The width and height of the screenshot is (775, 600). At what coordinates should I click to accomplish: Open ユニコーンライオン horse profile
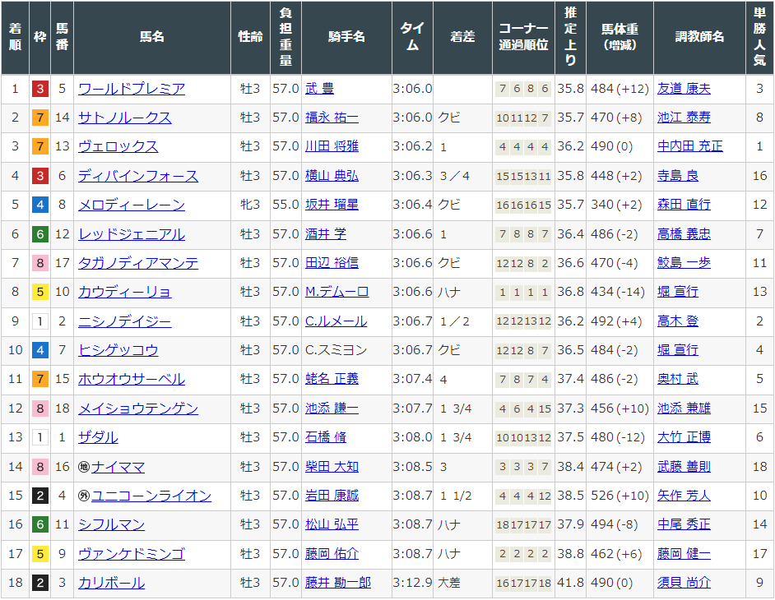tap(151, 496)
